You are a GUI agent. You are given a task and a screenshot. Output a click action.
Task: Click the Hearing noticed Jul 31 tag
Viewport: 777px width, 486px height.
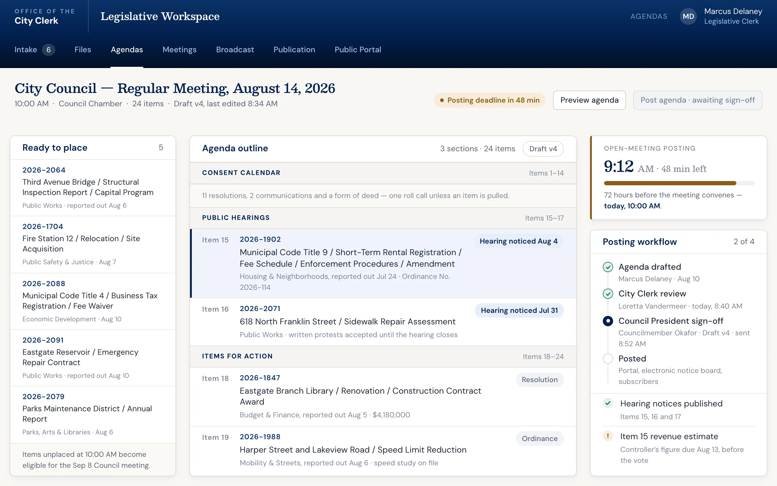(519, 310)
